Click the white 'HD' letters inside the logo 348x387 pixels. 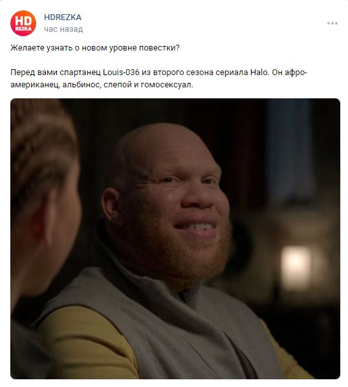click(23, 21)
